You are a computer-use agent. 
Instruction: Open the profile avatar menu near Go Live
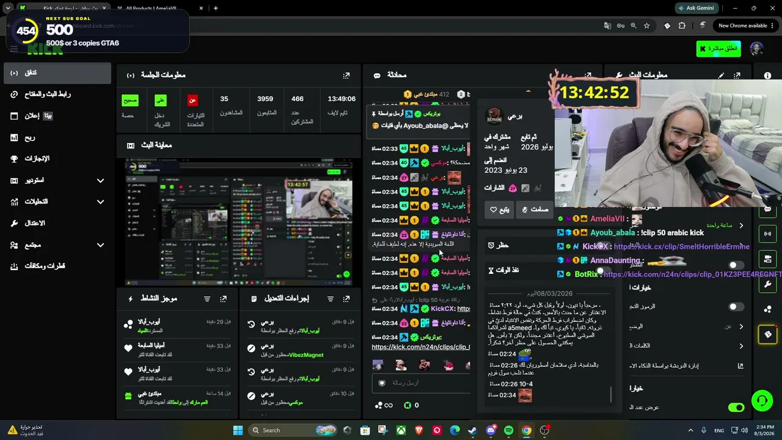click(756, 49)
